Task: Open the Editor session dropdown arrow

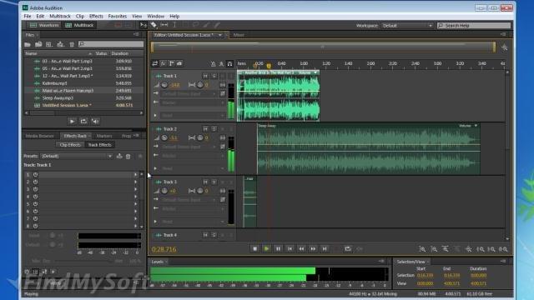Action: [220, 35]
